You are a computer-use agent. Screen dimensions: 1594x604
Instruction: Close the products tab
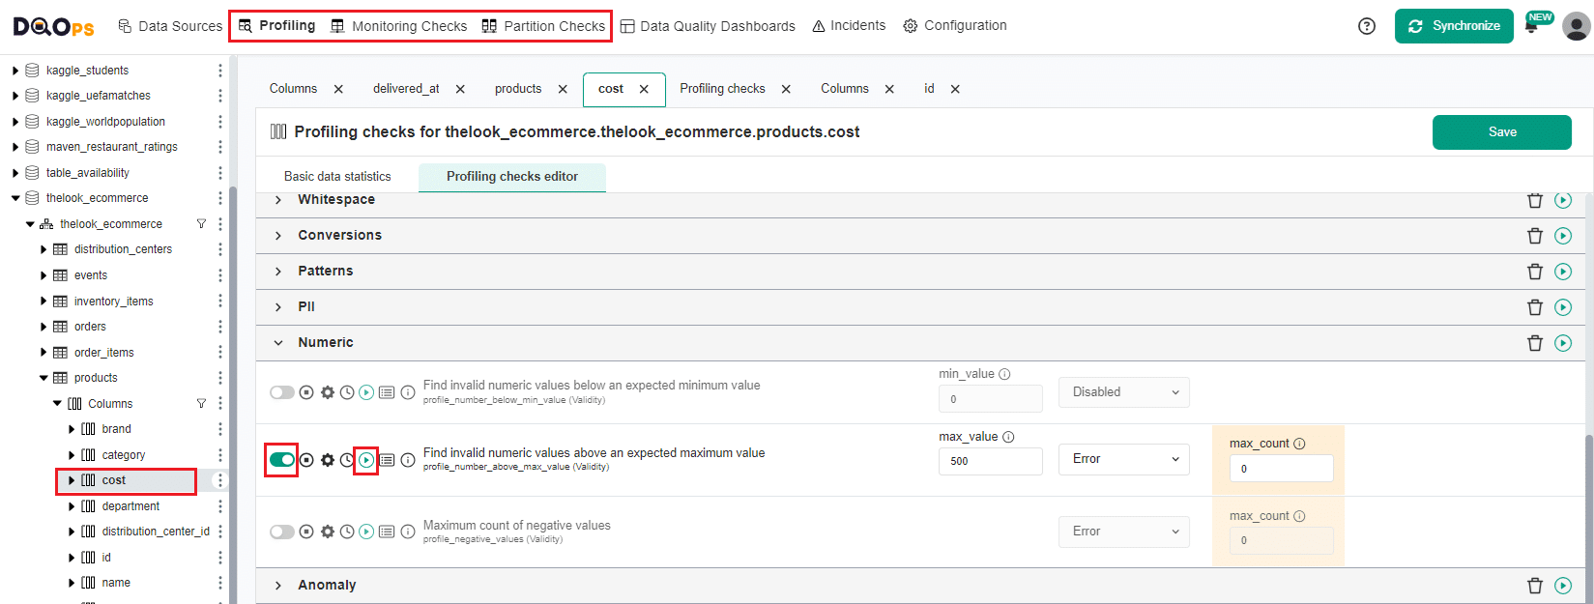[563, 89]
